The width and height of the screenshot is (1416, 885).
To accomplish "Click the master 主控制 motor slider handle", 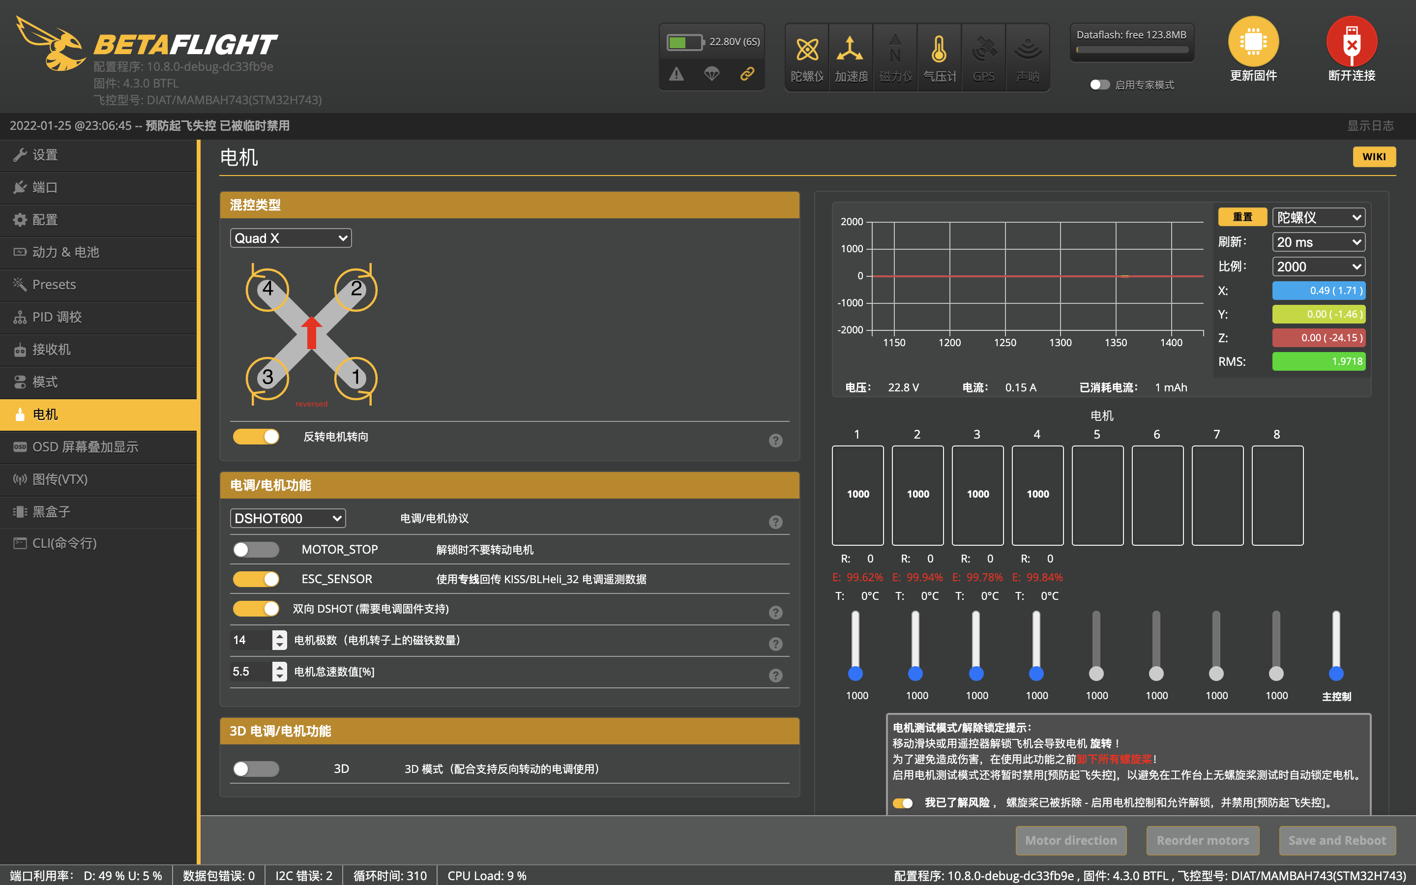I will (x=1336, y=674).
